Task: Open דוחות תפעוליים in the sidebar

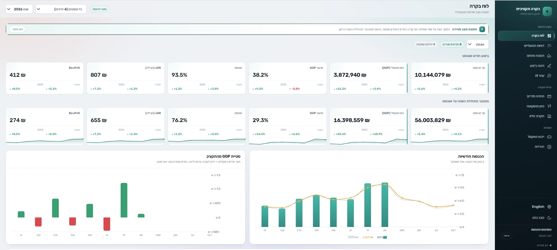Action: click(x=526, y=46)
